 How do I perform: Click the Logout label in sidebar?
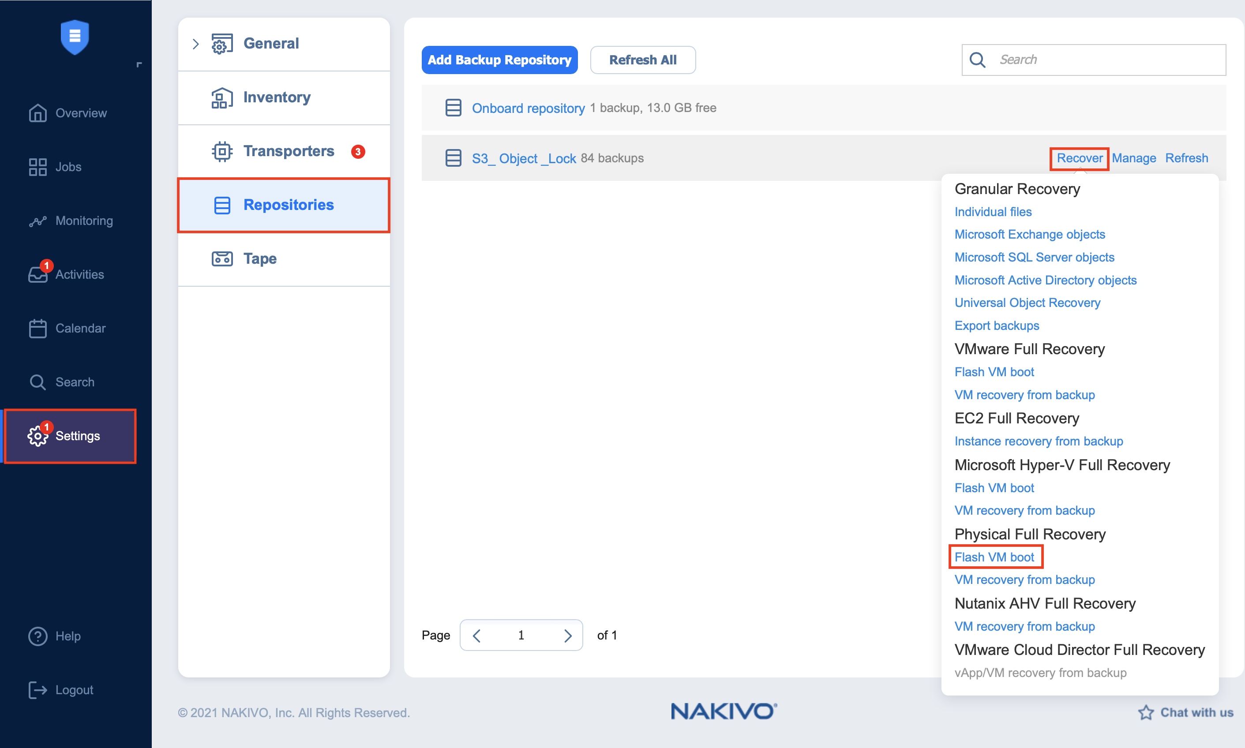click(74, 690)
